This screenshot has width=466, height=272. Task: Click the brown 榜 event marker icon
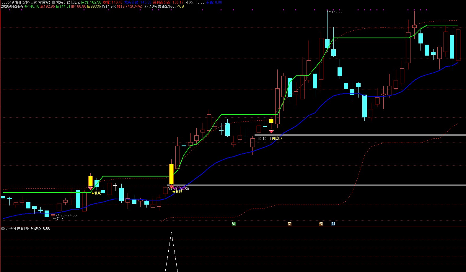[x=321, y=224]
